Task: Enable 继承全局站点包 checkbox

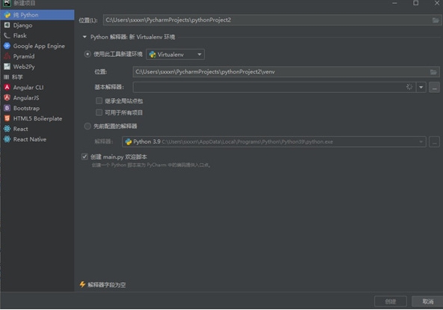Action: click(x=99, y=100)
